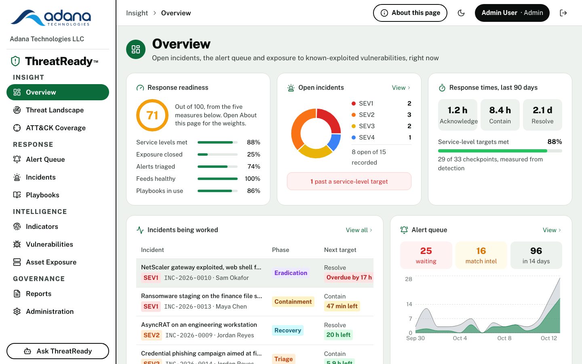This screenshot has width=582, height=364.
Task: Open Reports document icon
Action: tap(17, 294)
